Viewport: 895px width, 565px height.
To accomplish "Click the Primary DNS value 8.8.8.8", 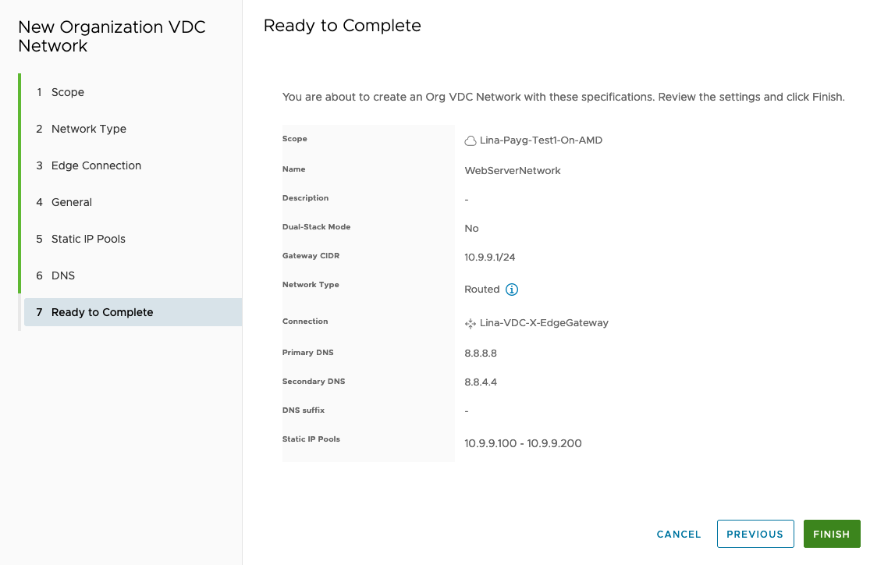I will (x=481, y=353).
